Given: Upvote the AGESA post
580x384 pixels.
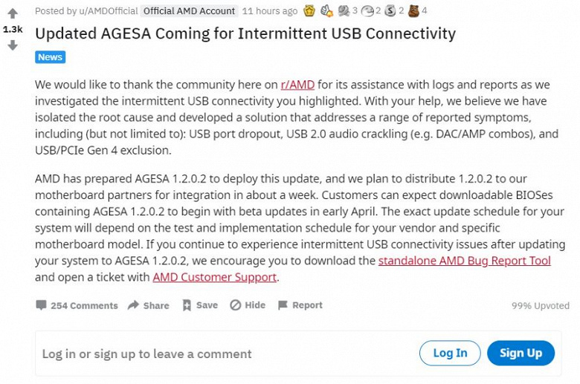Looking at the screenshot, I should (x=13, y=13).
